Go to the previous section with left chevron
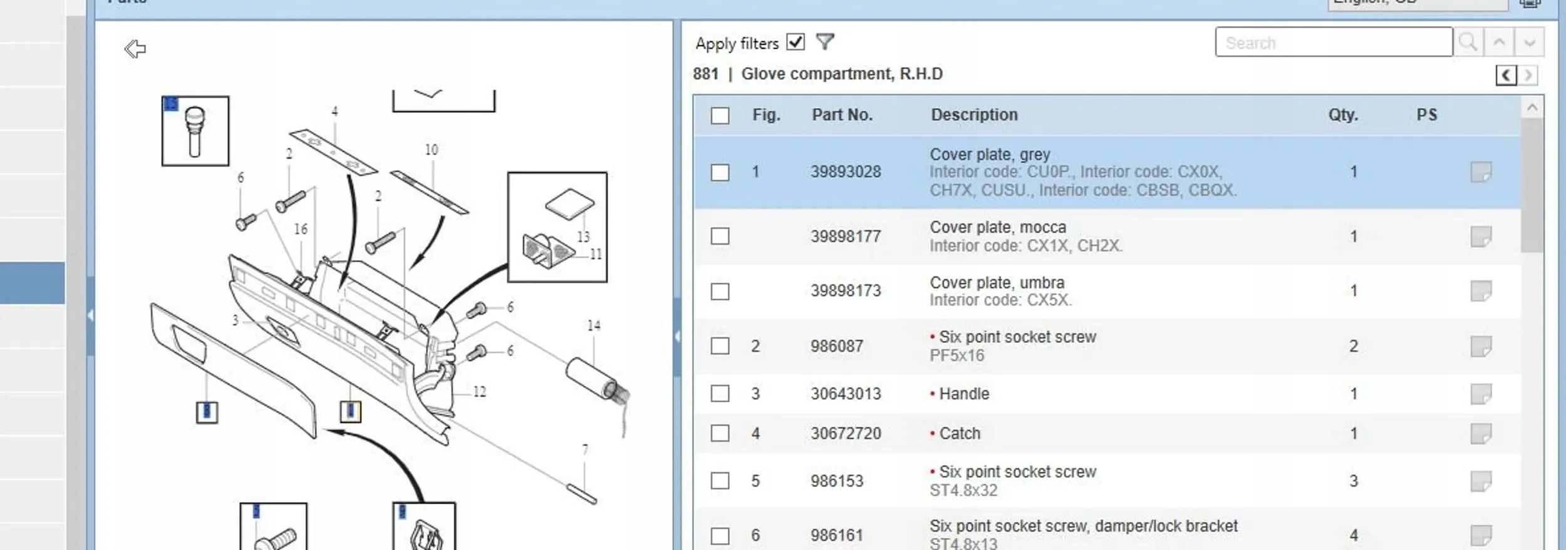The height and width of the screenshot is (550, 1566). (x=1506, y=76)
